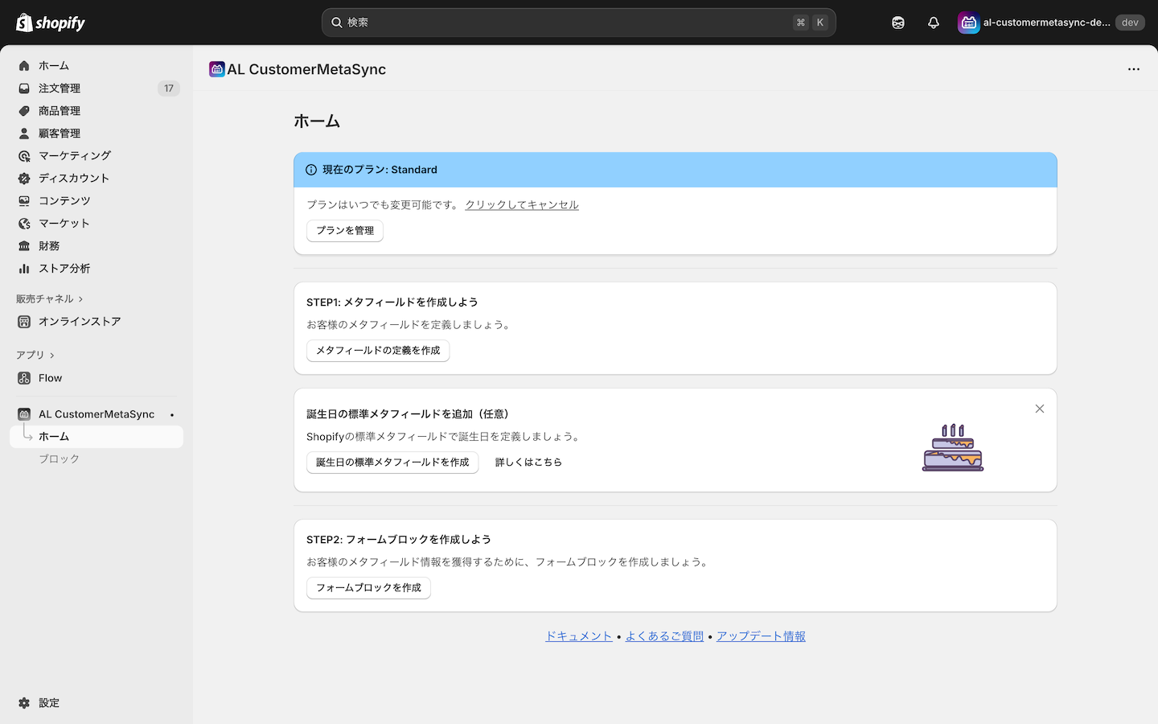Dismiss the birthday metafield card
Image resolution: width=1158 pixels, height=724 pixels.
[1039, 409]
